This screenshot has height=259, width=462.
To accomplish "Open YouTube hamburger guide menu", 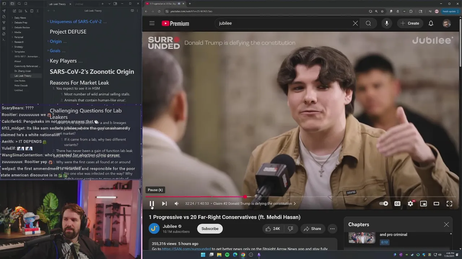I will 152,23.
